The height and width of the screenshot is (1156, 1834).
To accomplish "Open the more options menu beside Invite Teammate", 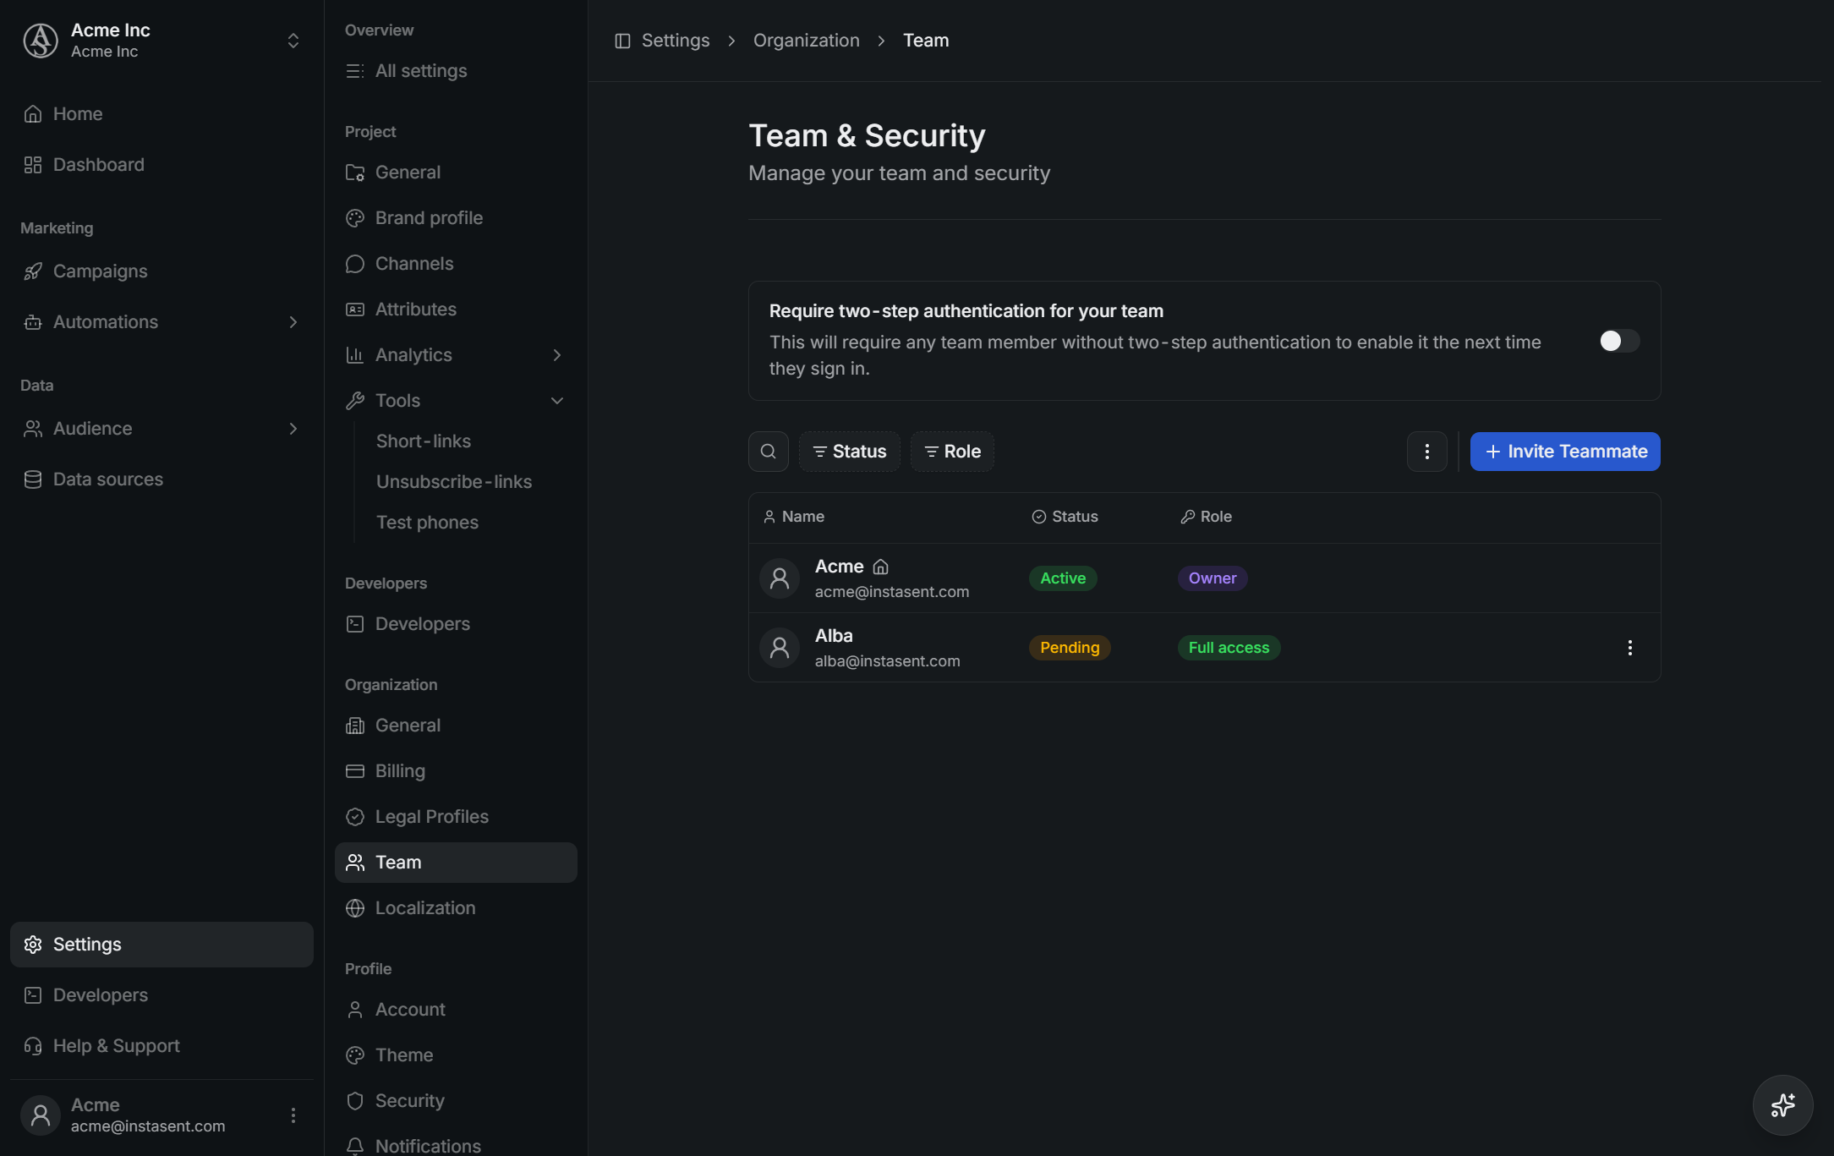I will [1426, 452].
